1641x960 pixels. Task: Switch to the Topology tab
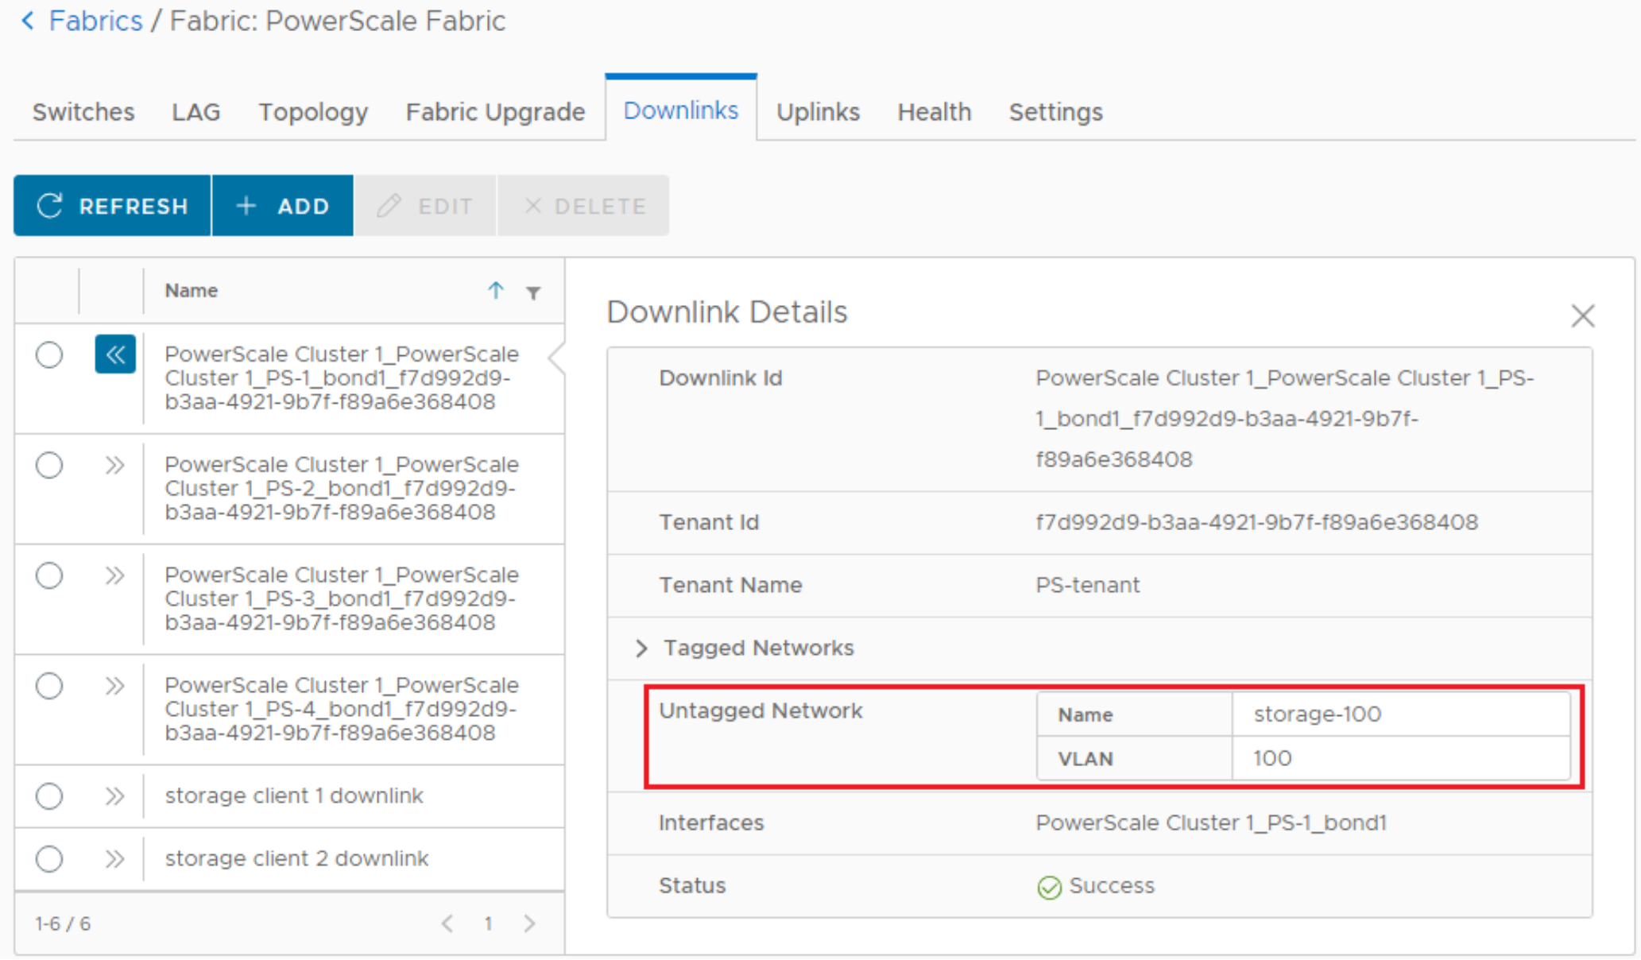click(x=313, y=112)
